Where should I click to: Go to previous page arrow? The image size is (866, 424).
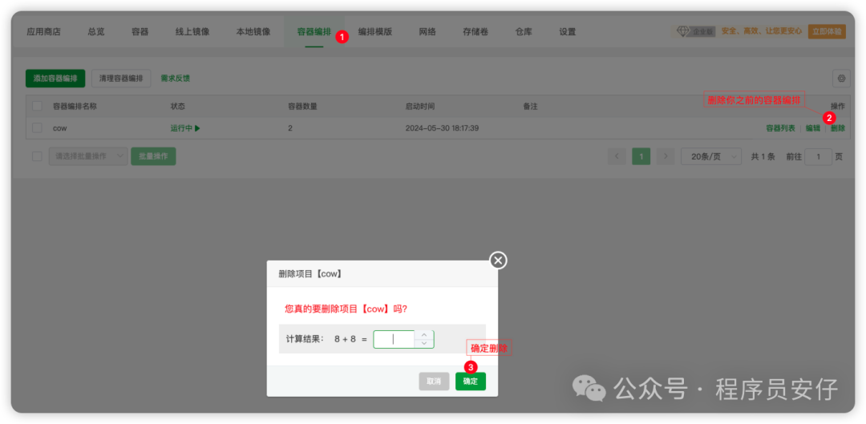pyautogui.click(x=617, y=156)
